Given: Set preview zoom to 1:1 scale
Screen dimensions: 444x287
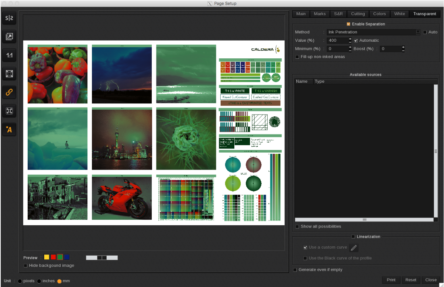Looking at the screenshot, I should coord(9,55).
